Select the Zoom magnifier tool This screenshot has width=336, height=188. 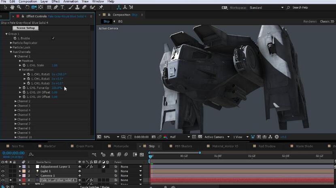click(19, 7)
